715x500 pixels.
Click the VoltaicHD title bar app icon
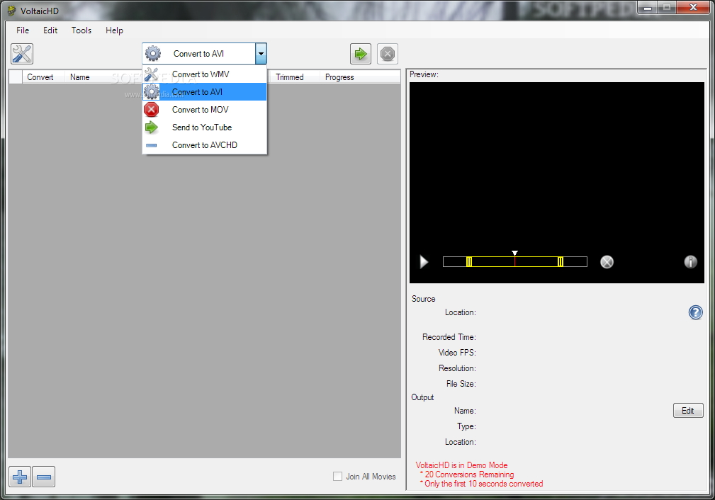pyautogui.click(x=11, y=11)
